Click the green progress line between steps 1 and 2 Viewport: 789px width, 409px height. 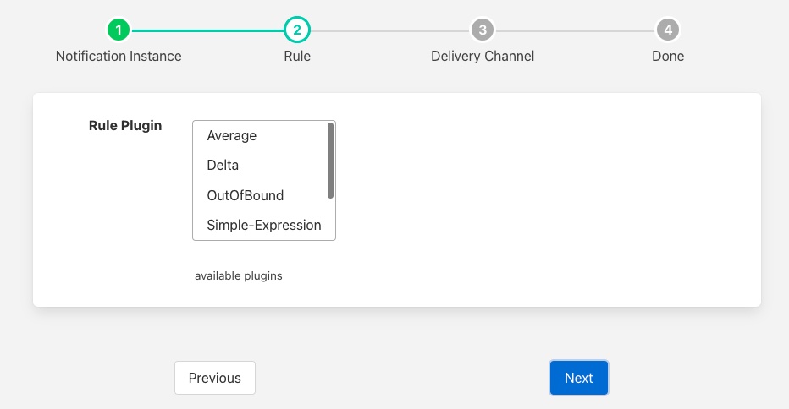pos(207,30)
